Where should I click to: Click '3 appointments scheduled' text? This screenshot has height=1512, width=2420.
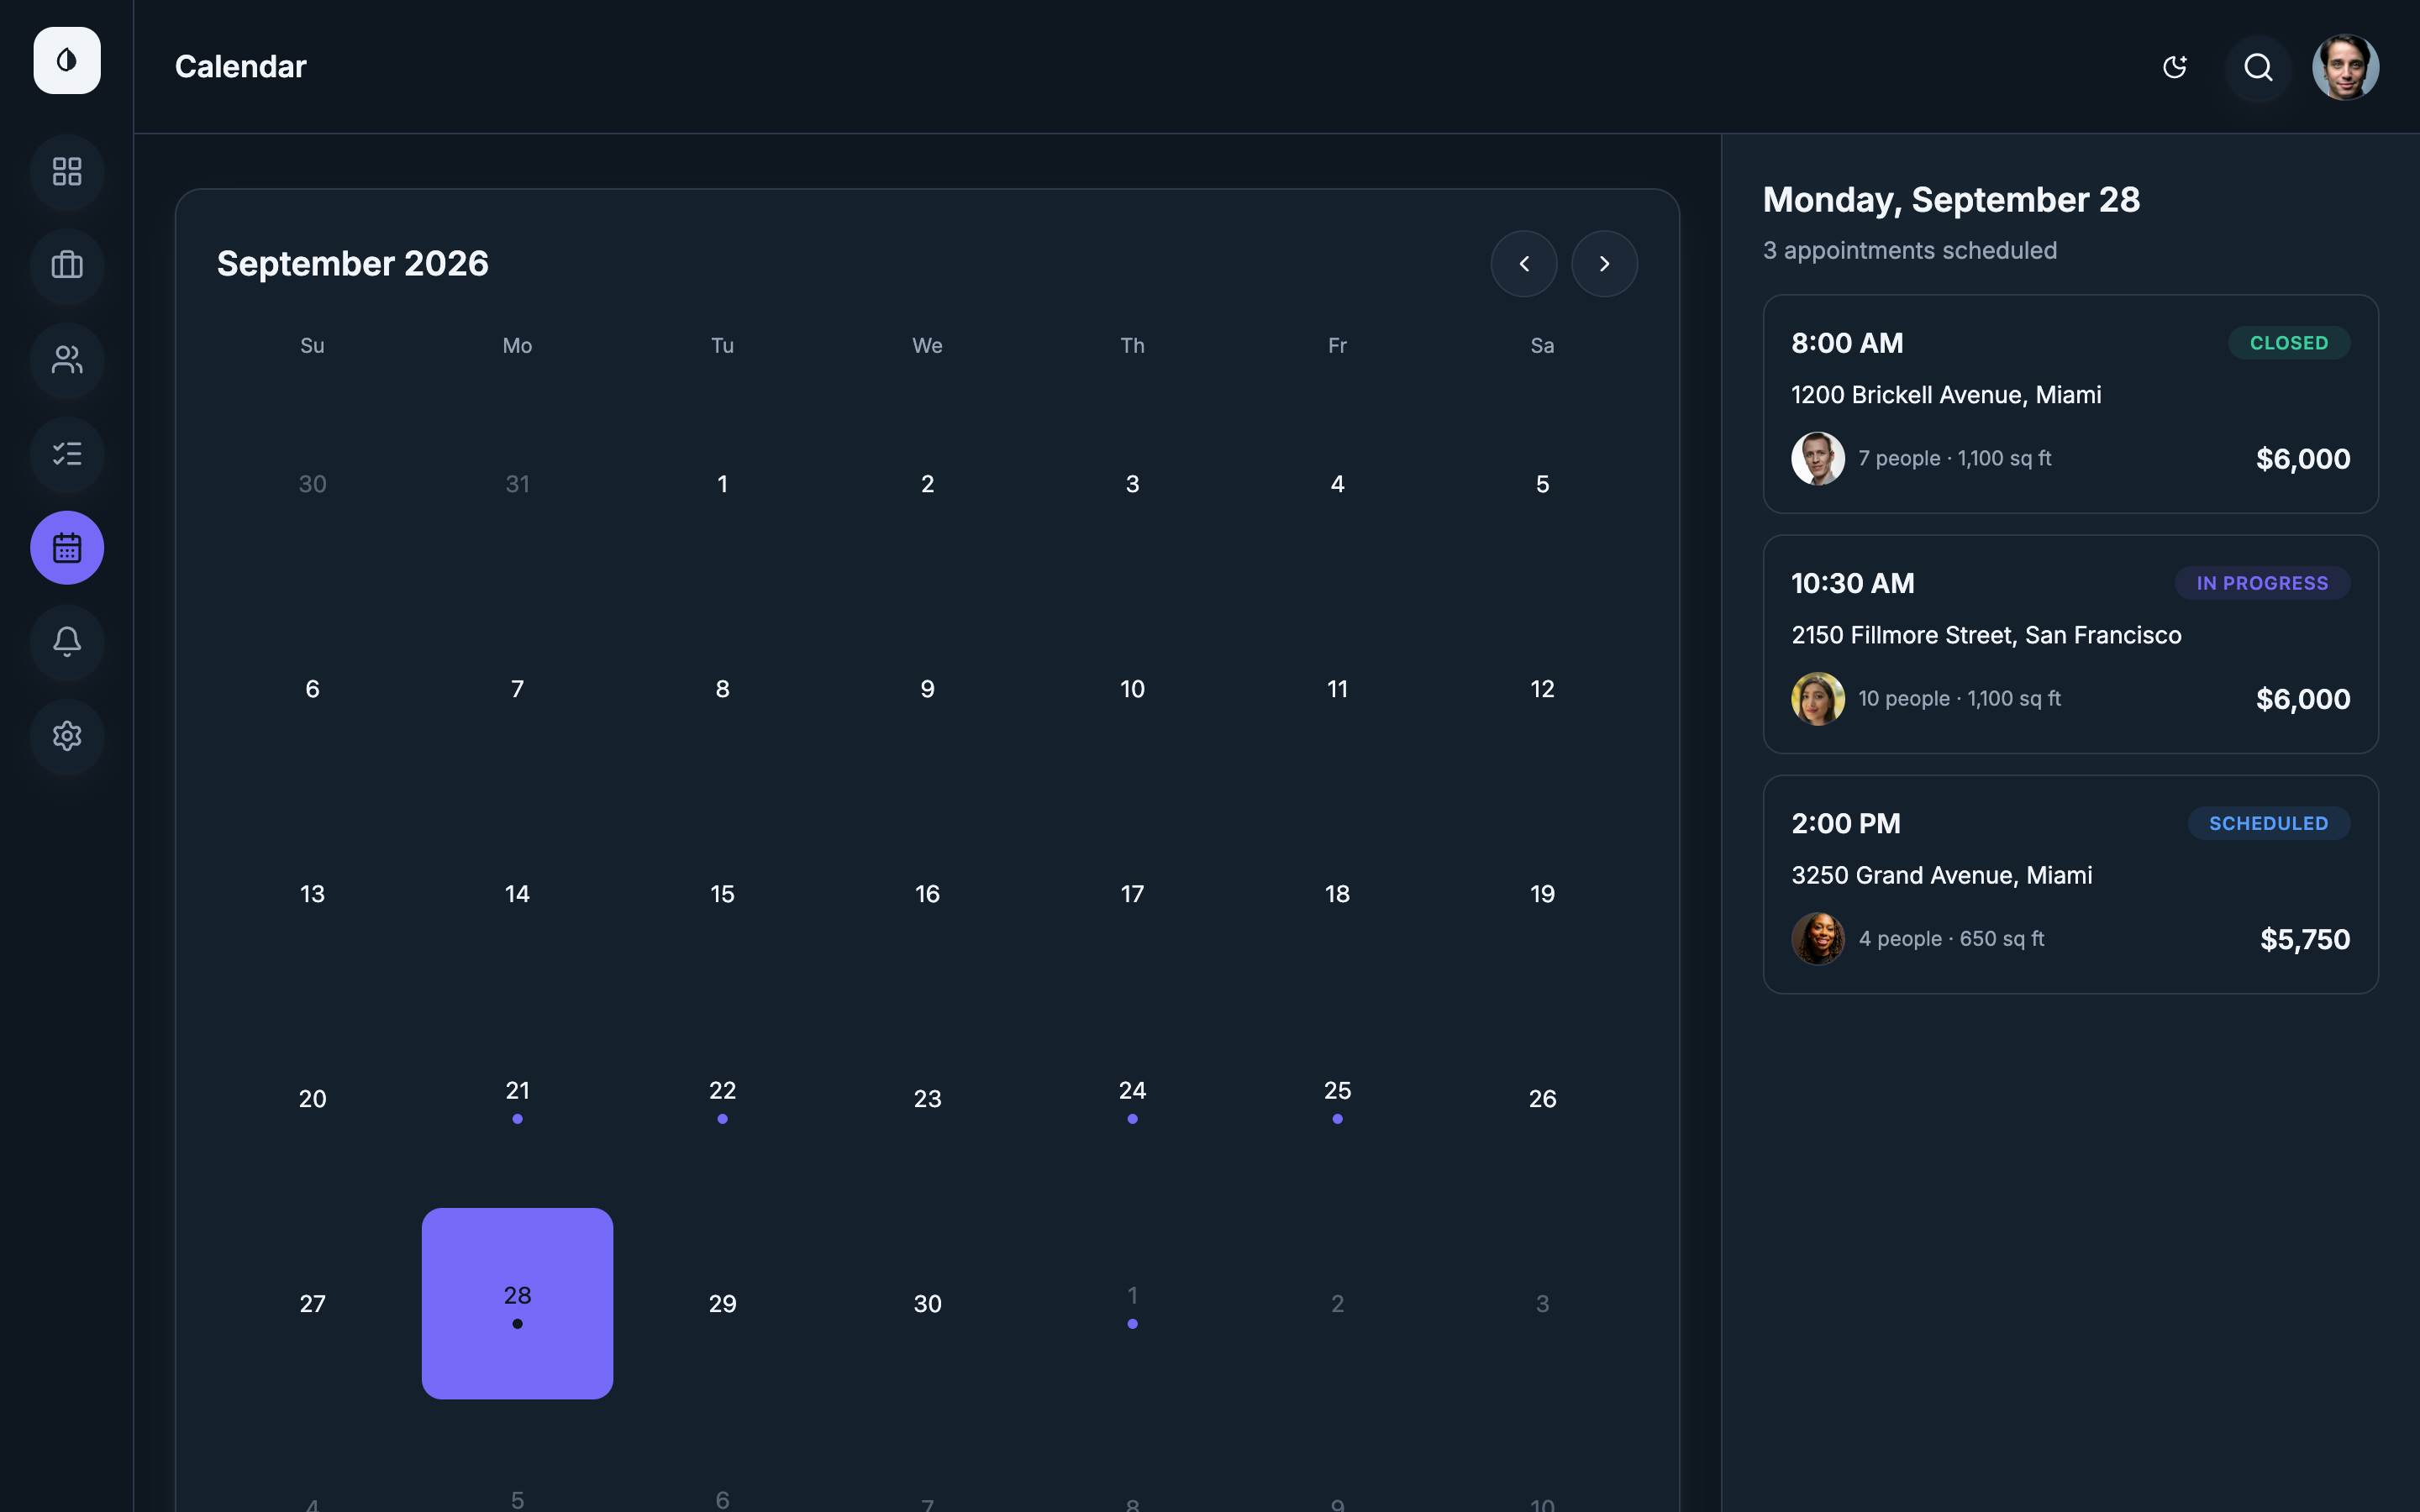coord(1910,250)
